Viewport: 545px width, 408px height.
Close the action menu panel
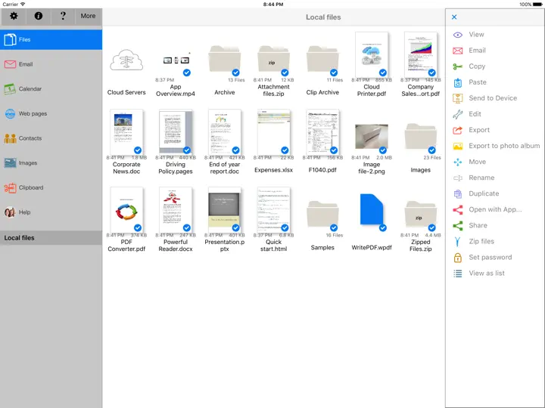click(454, 17)
